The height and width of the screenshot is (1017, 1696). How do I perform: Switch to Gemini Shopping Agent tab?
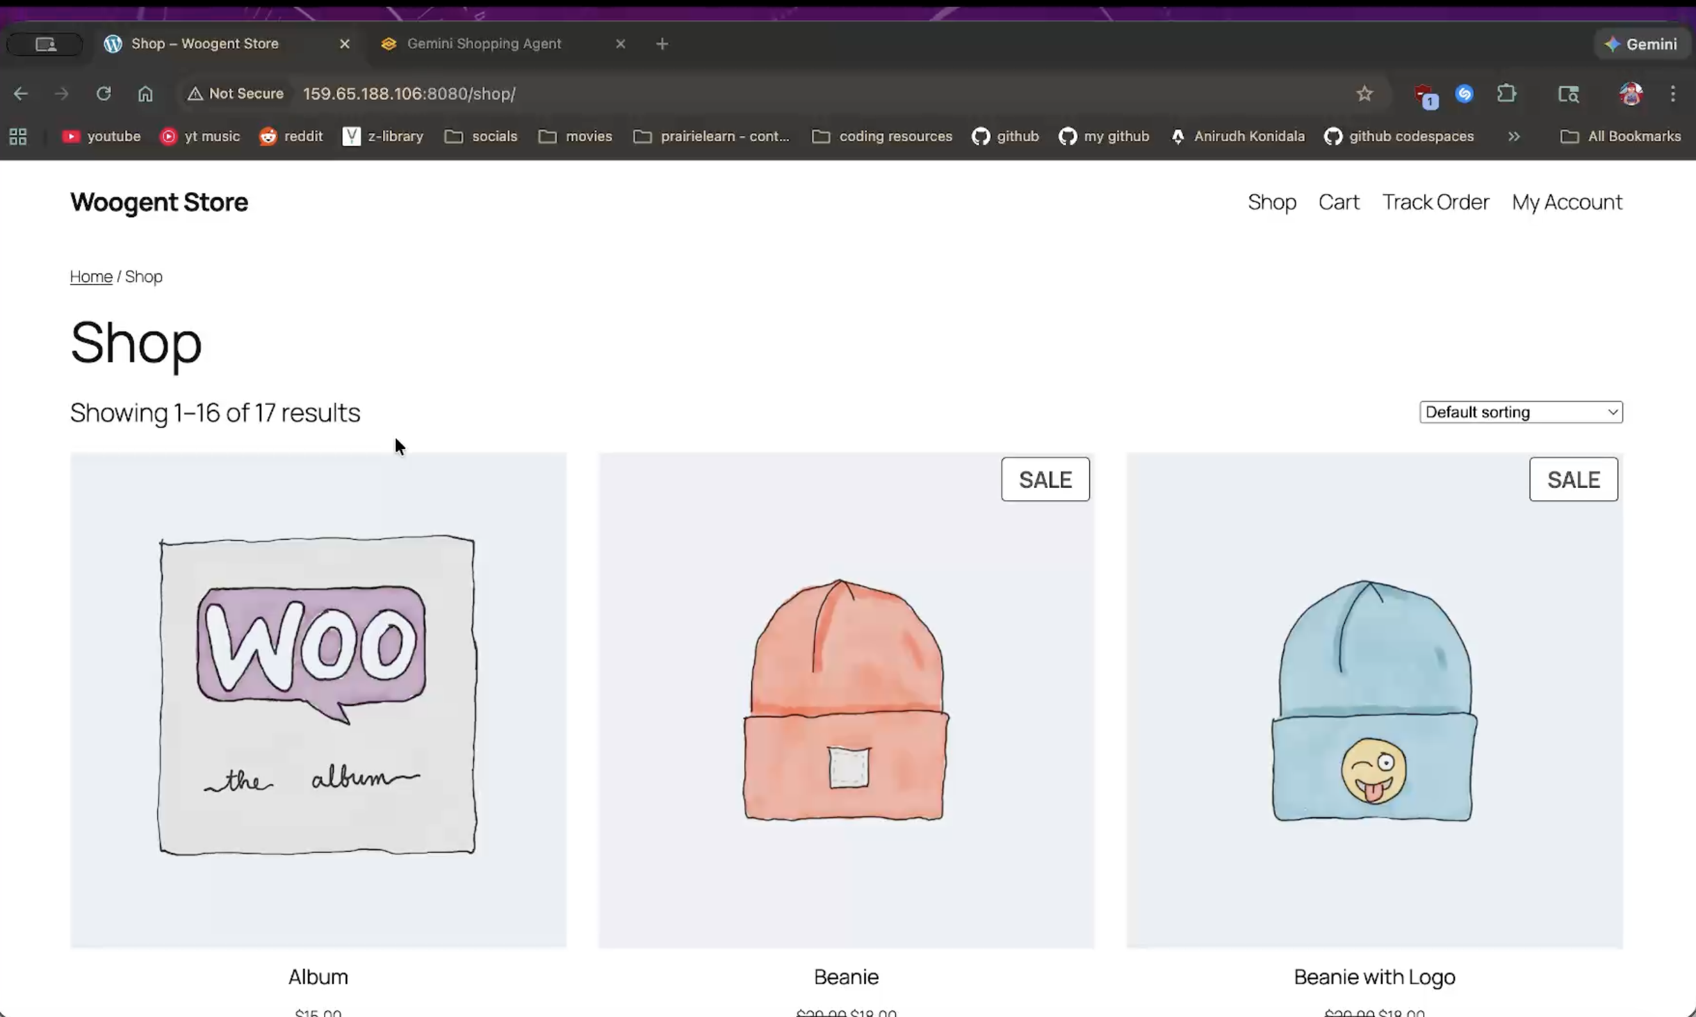(484, 44)
